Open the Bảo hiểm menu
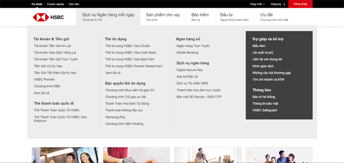Image resolution: width=344 pixels, height=163 pixels. [200, 17]
